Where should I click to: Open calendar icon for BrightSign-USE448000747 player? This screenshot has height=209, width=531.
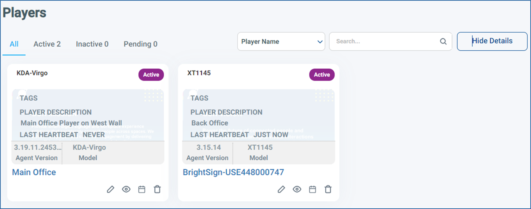click(x=312, y=189)
